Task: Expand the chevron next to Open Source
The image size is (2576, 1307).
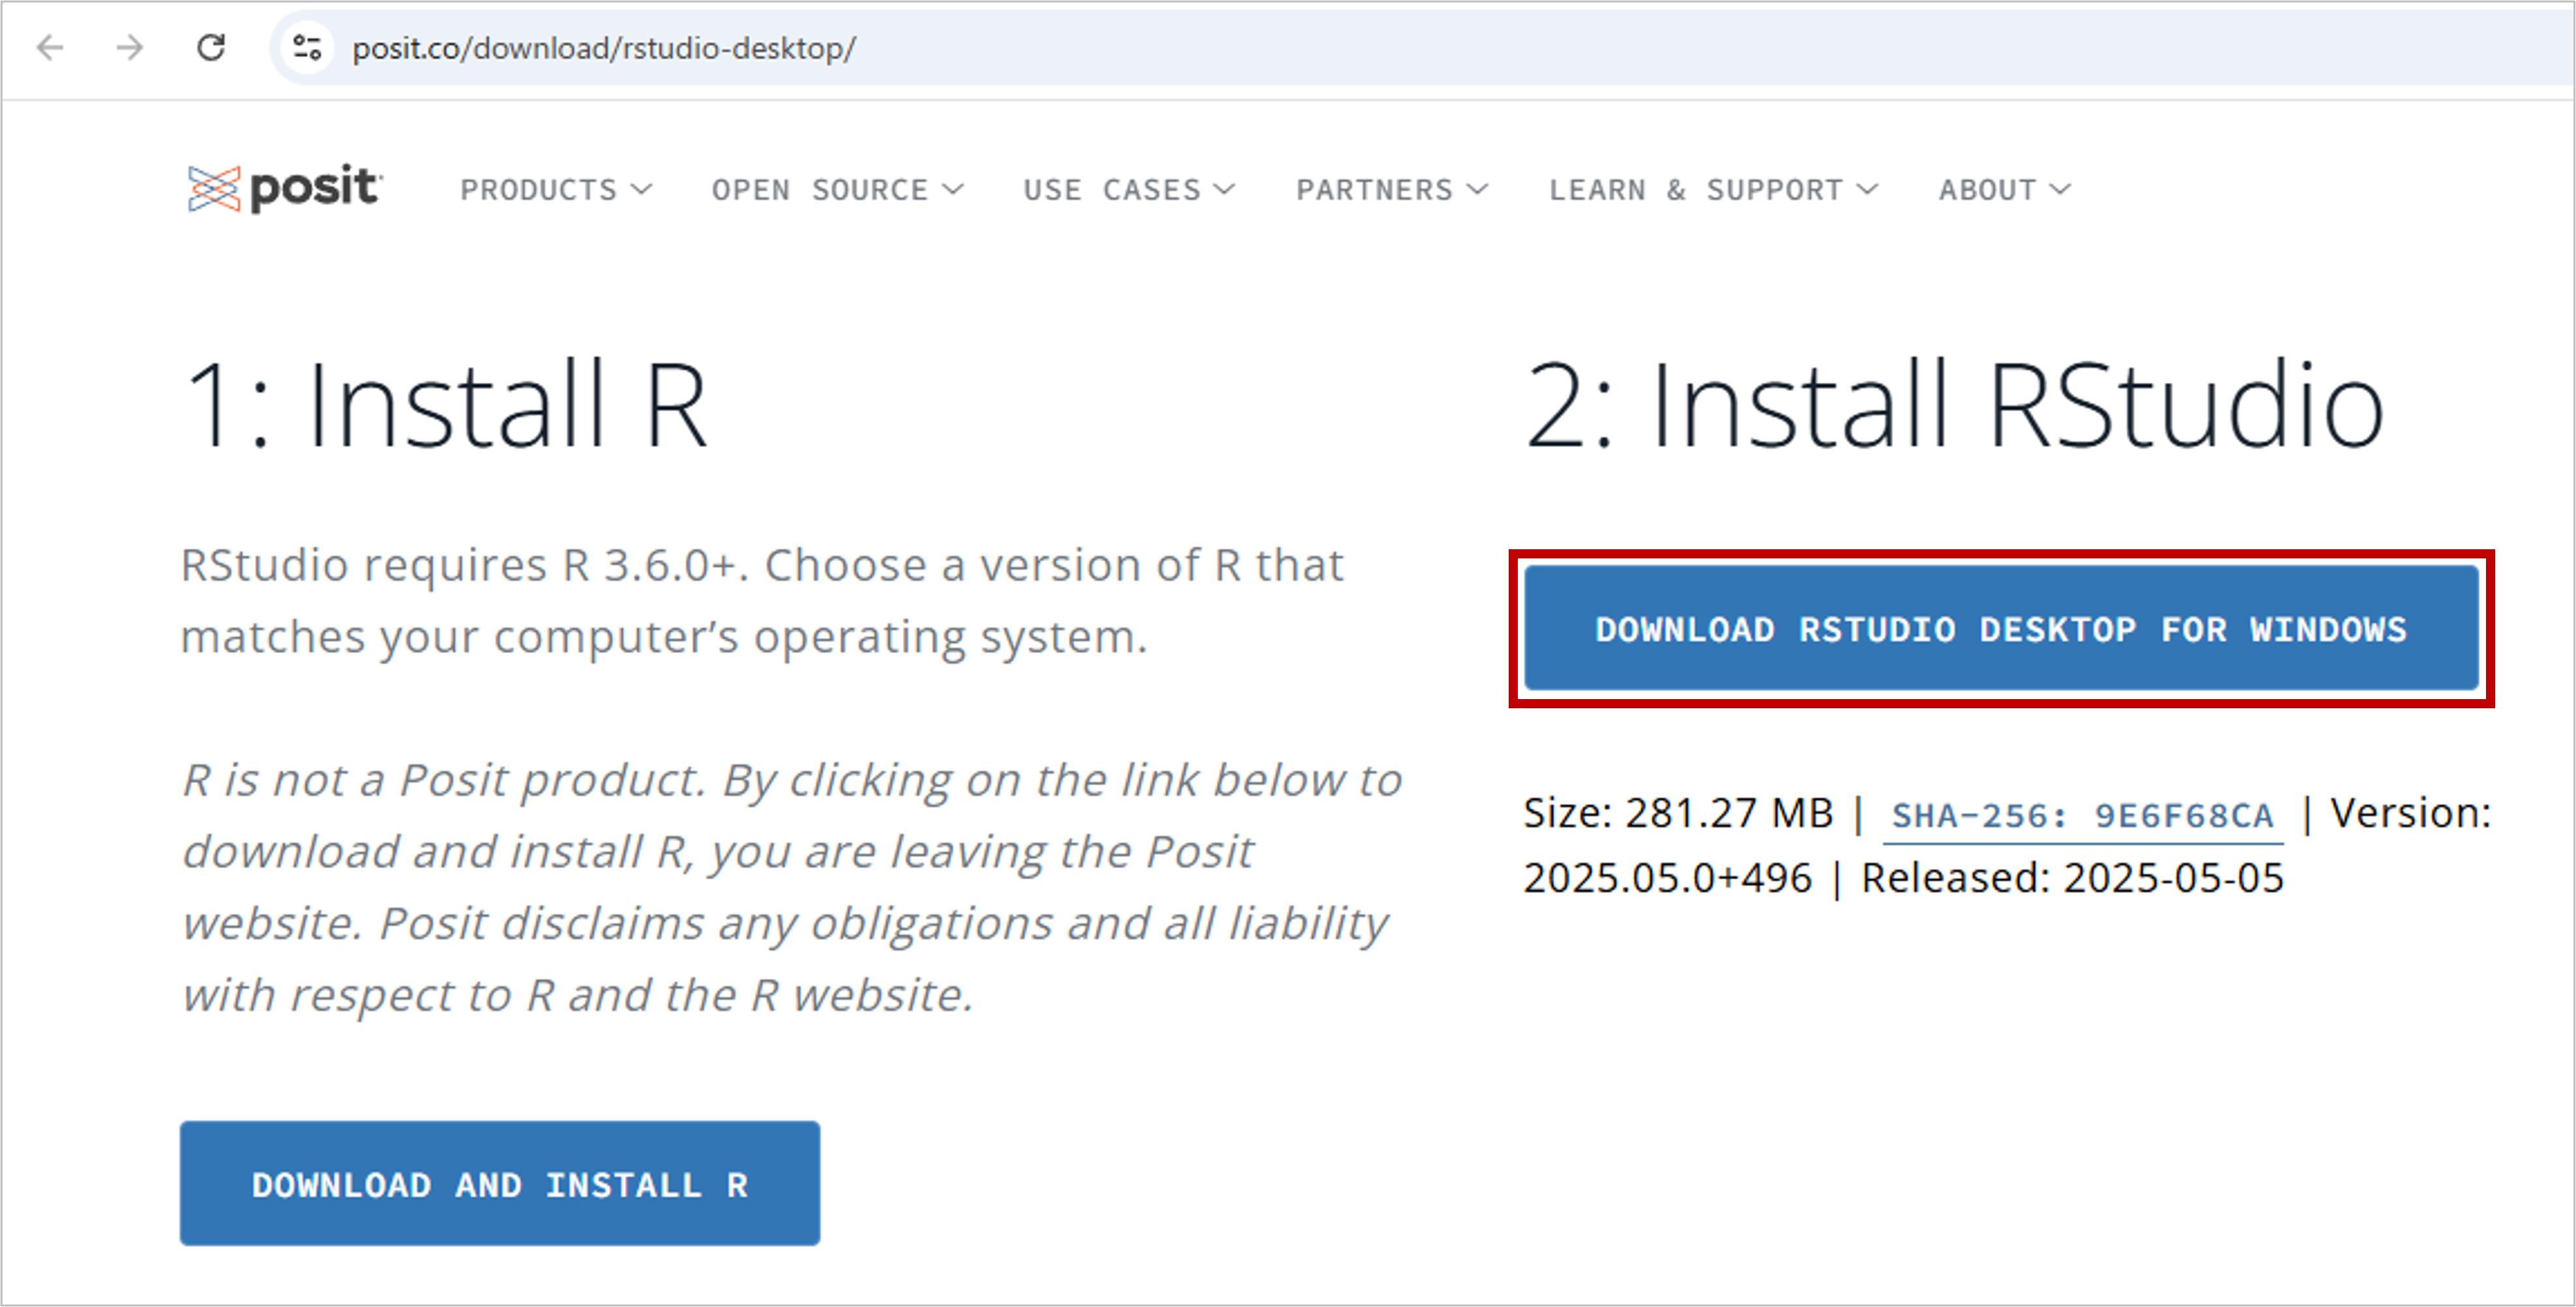Action: (x=953, y=190)
